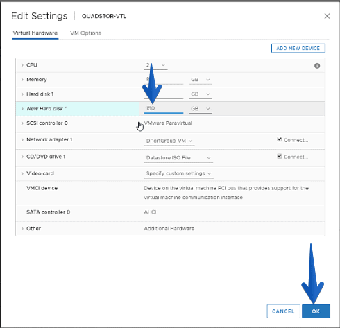Screen dimensions: 340x328
Task: Expand CD/DVD drive 1 settings
Action: tap(22, 157)
